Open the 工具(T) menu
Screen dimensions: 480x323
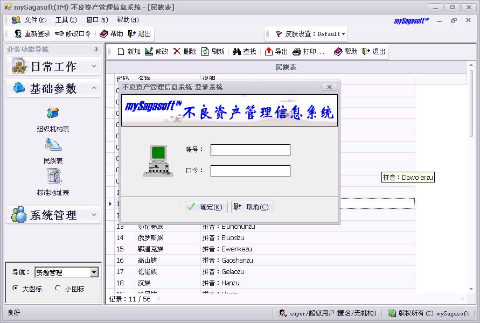pos(66,20)
